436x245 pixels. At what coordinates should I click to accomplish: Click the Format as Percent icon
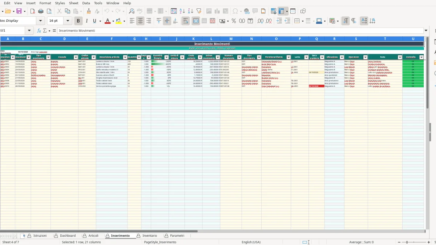pos(234,21)
